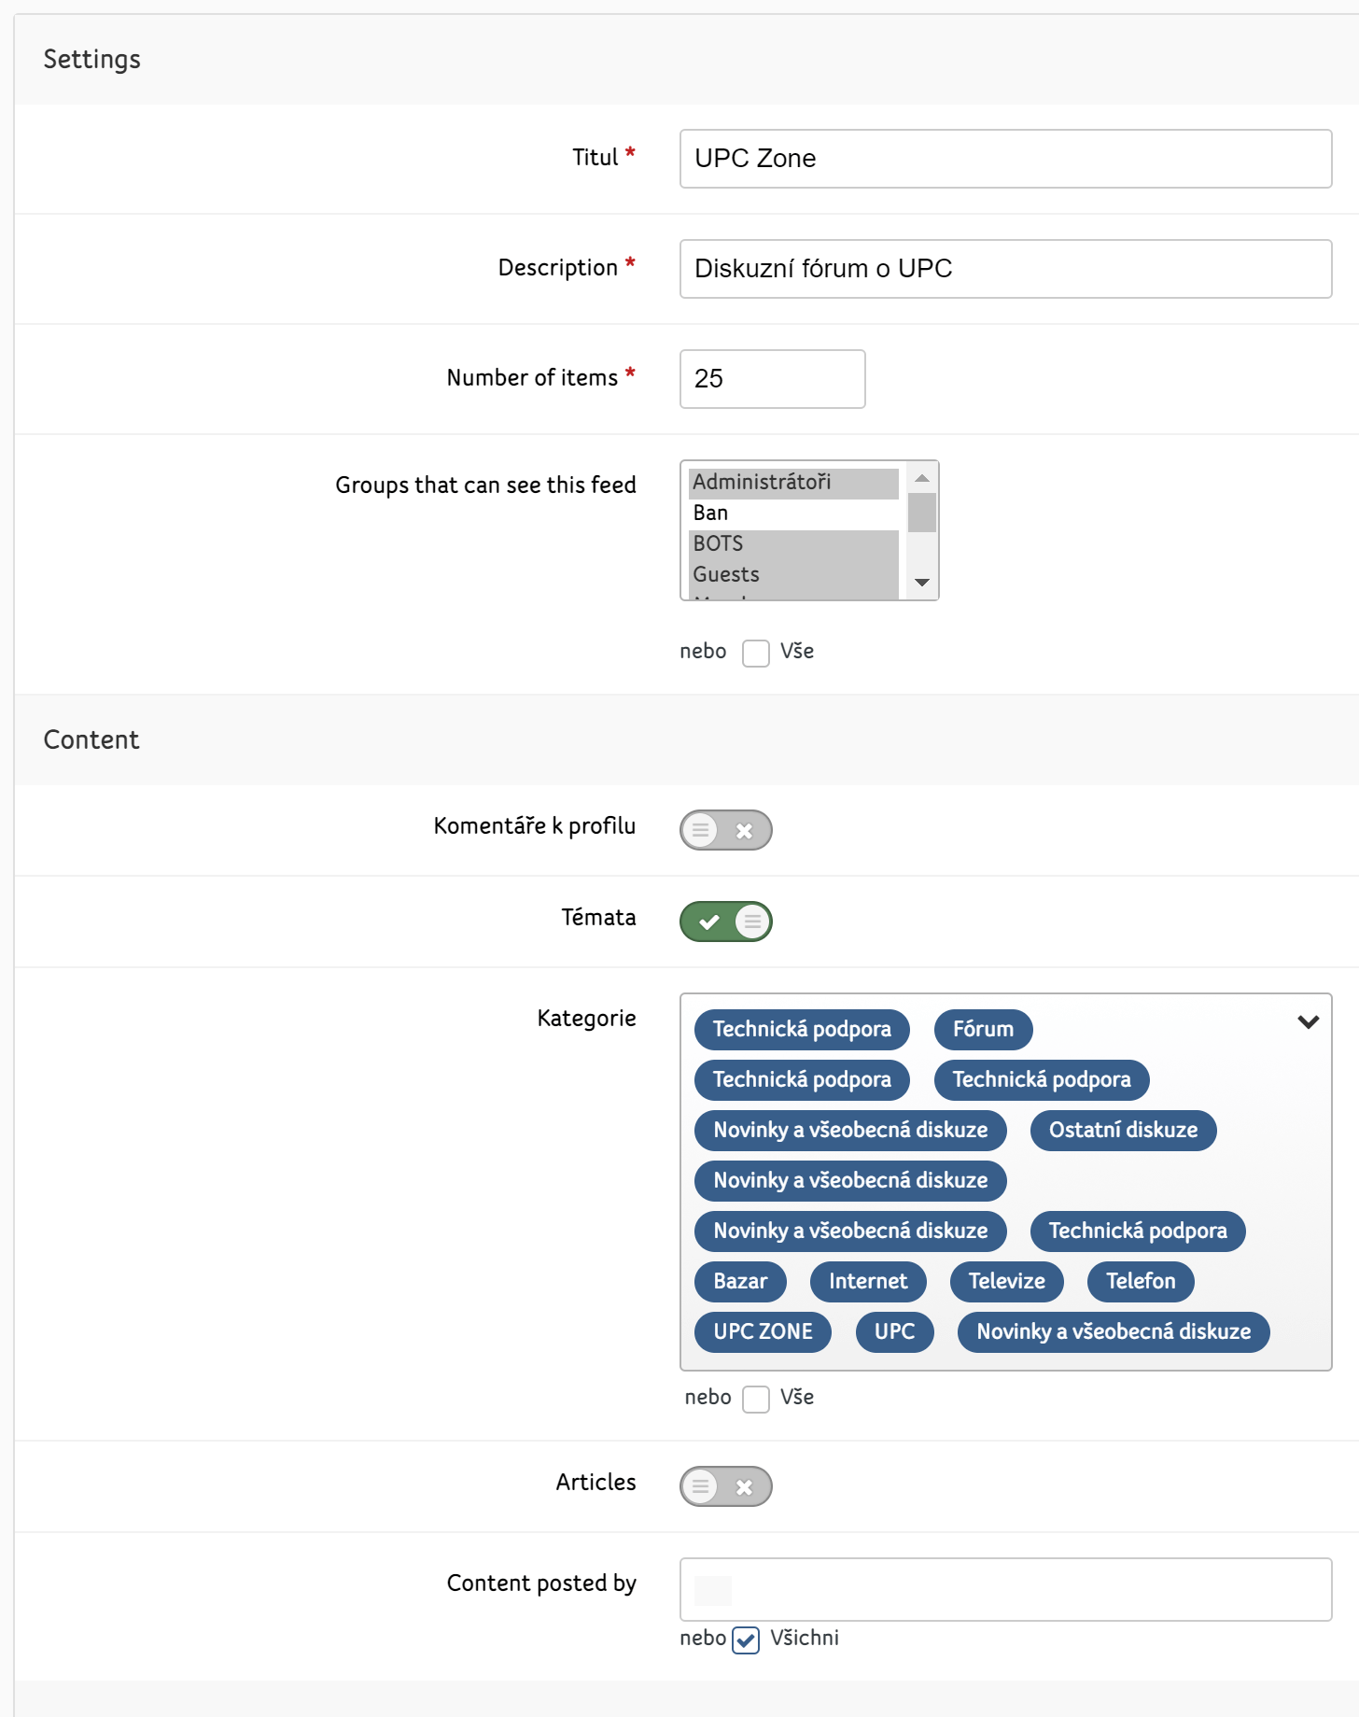Check Vše under the groups list
The width and height of the screenshot is (1359, 1717).
[756, 653]
